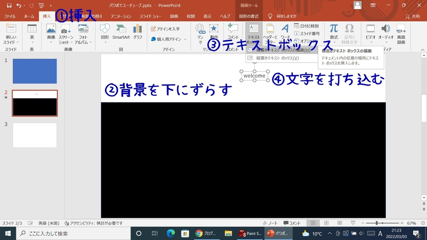Open the ヘルプ tab
Image resolution: width=427 pixels, height=240 pixels.
point(225,16)
